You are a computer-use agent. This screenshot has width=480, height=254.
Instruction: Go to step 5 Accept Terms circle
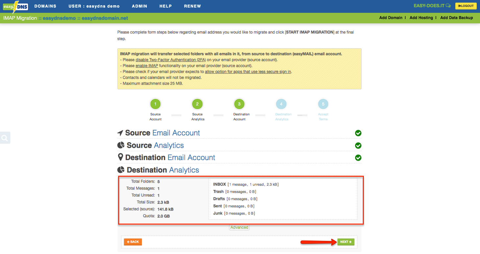[x=323, y=104]
